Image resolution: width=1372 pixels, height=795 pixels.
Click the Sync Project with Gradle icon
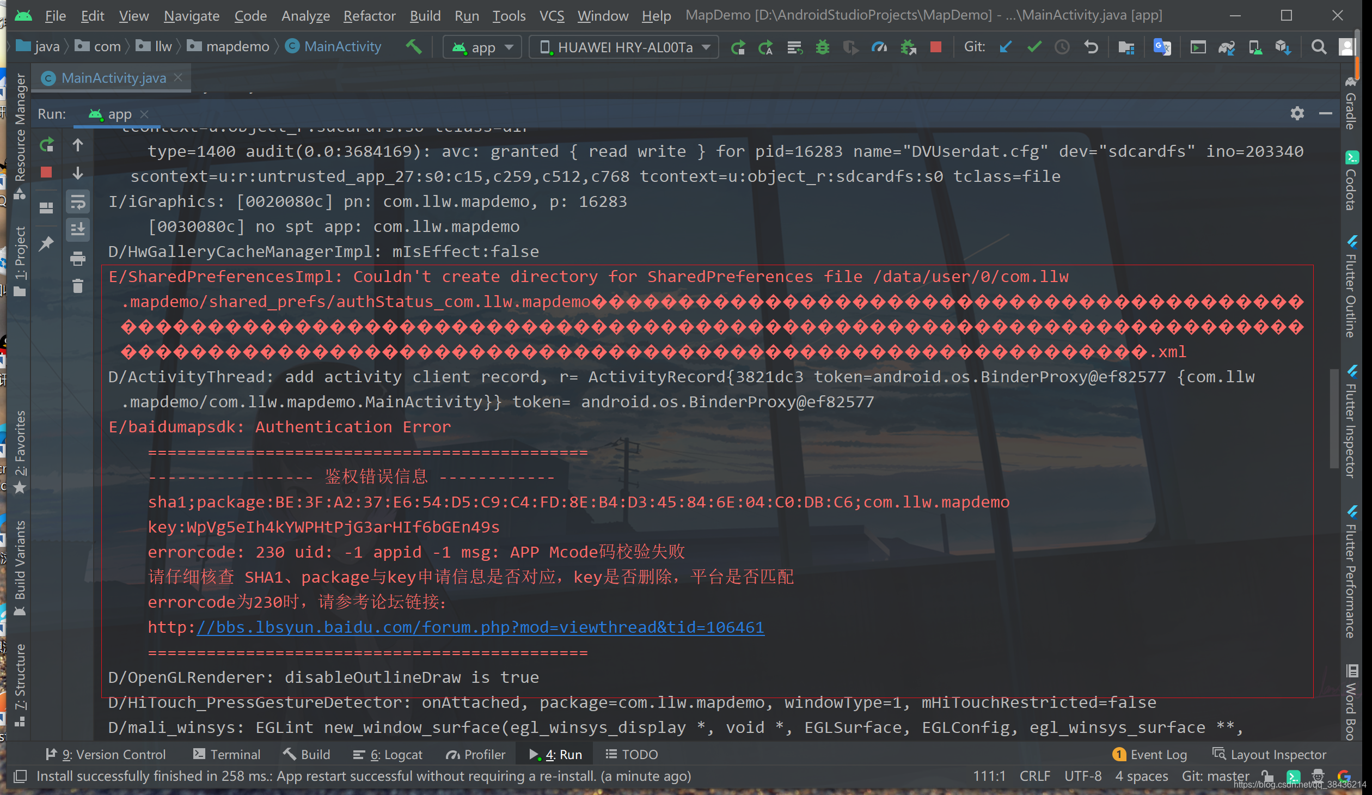1226,47
